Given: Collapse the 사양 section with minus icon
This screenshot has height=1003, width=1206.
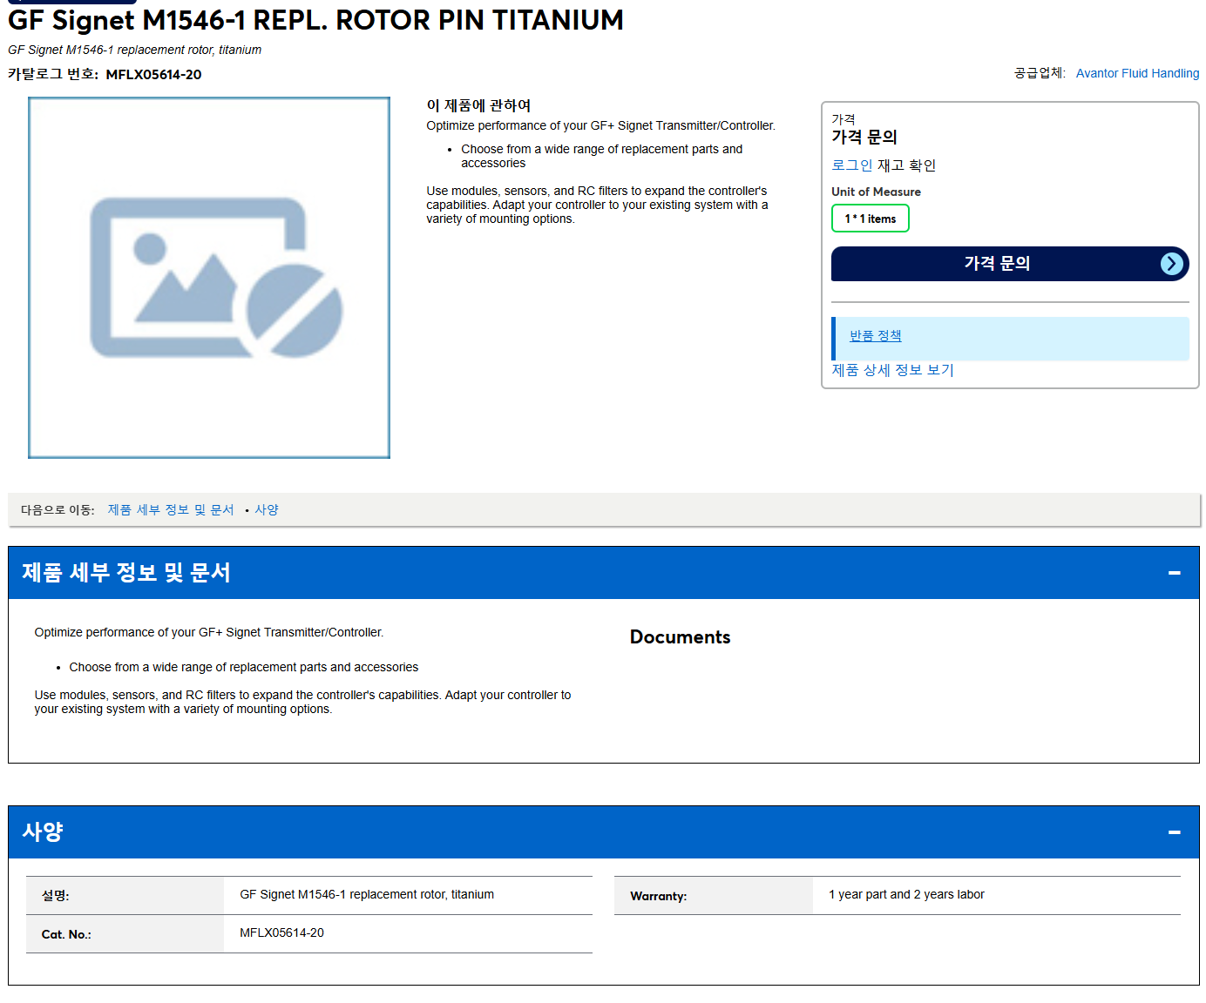Looking at the screenshot, I should point(1174,832).
